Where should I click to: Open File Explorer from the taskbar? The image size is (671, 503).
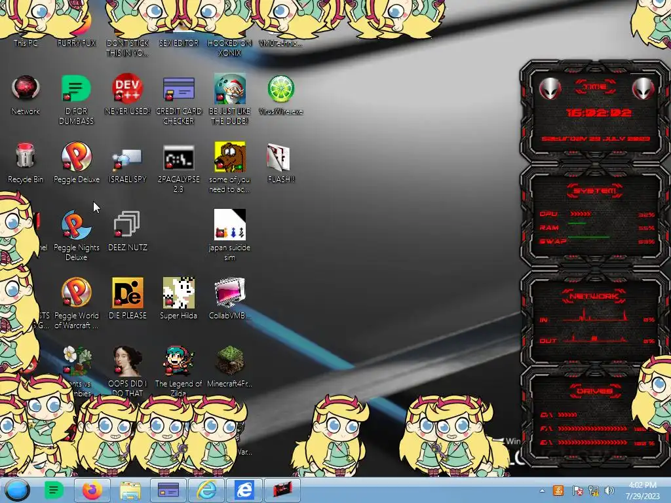(130, 490)
